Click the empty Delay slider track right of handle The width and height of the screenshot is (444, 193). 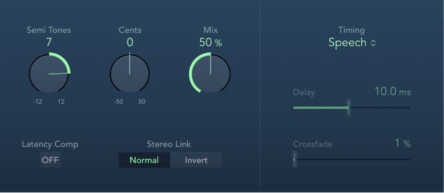click(x=380, y=108)
